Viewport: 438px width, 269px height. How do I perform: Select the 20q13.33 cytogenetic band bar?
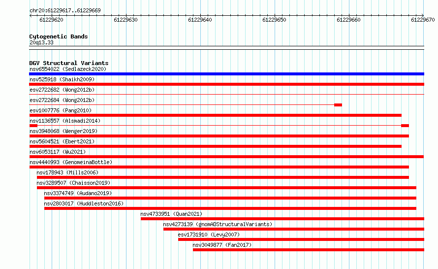point(226,48)
